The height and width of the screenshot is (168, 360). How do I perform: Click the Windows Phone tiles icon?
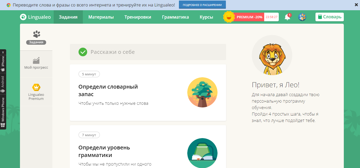pos(3,125)
